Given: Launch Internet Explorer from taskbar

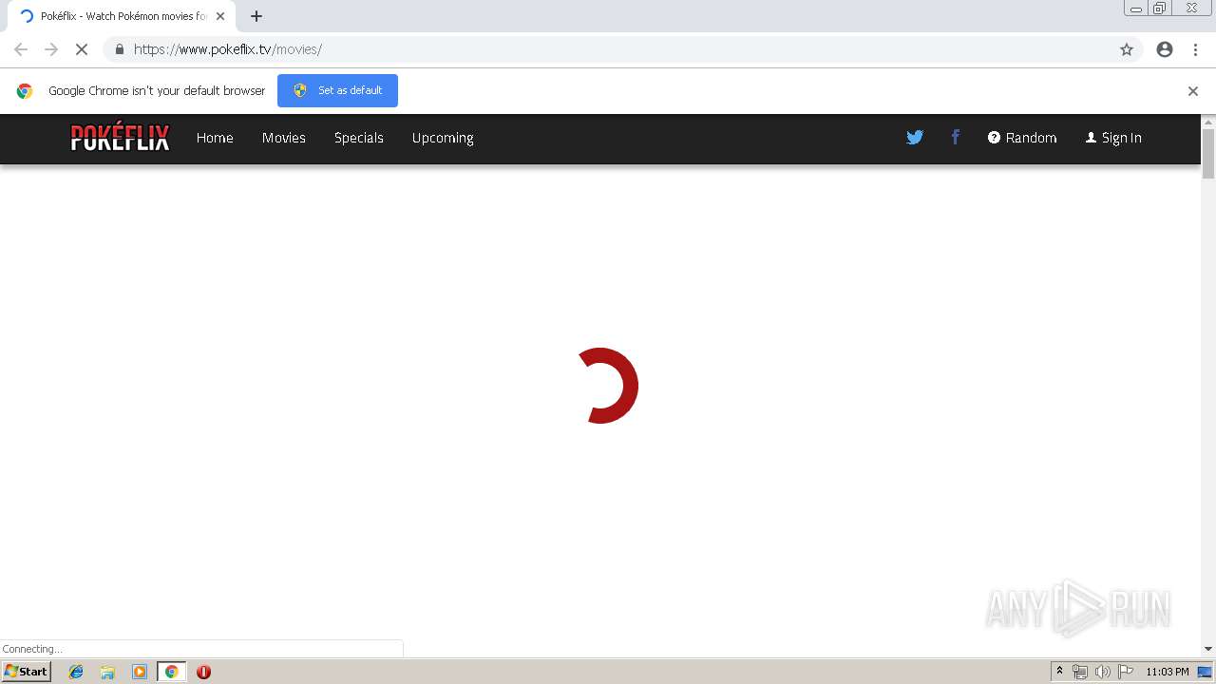Looking at the screenshot, I should (76, 672).
